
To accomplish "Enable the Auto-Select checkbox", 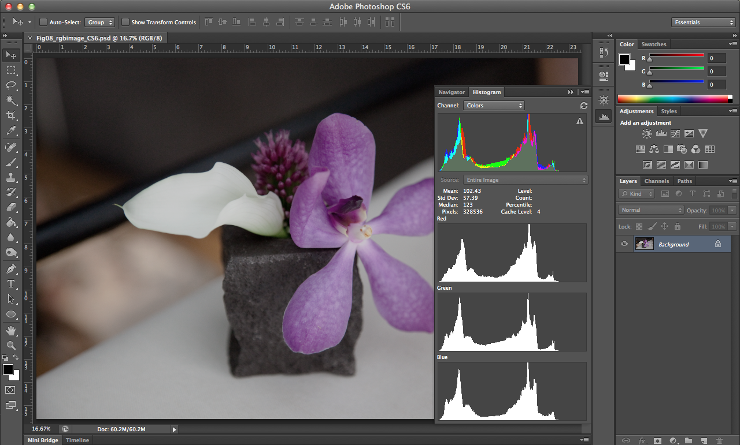I will (x=43, y=23).
